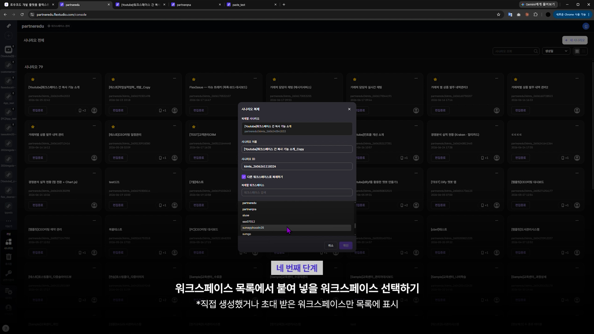This screenshot has width=594, height=334.
Task: Toggle favorite star on 거래처 별 상품 발주 내역관리3
Action: (435, 79)
